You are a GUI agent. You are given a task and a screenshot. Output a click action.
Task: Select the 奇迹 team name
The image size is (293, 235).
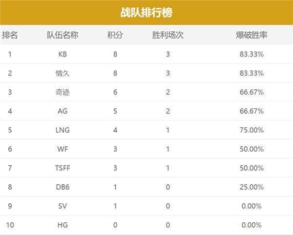63,92
